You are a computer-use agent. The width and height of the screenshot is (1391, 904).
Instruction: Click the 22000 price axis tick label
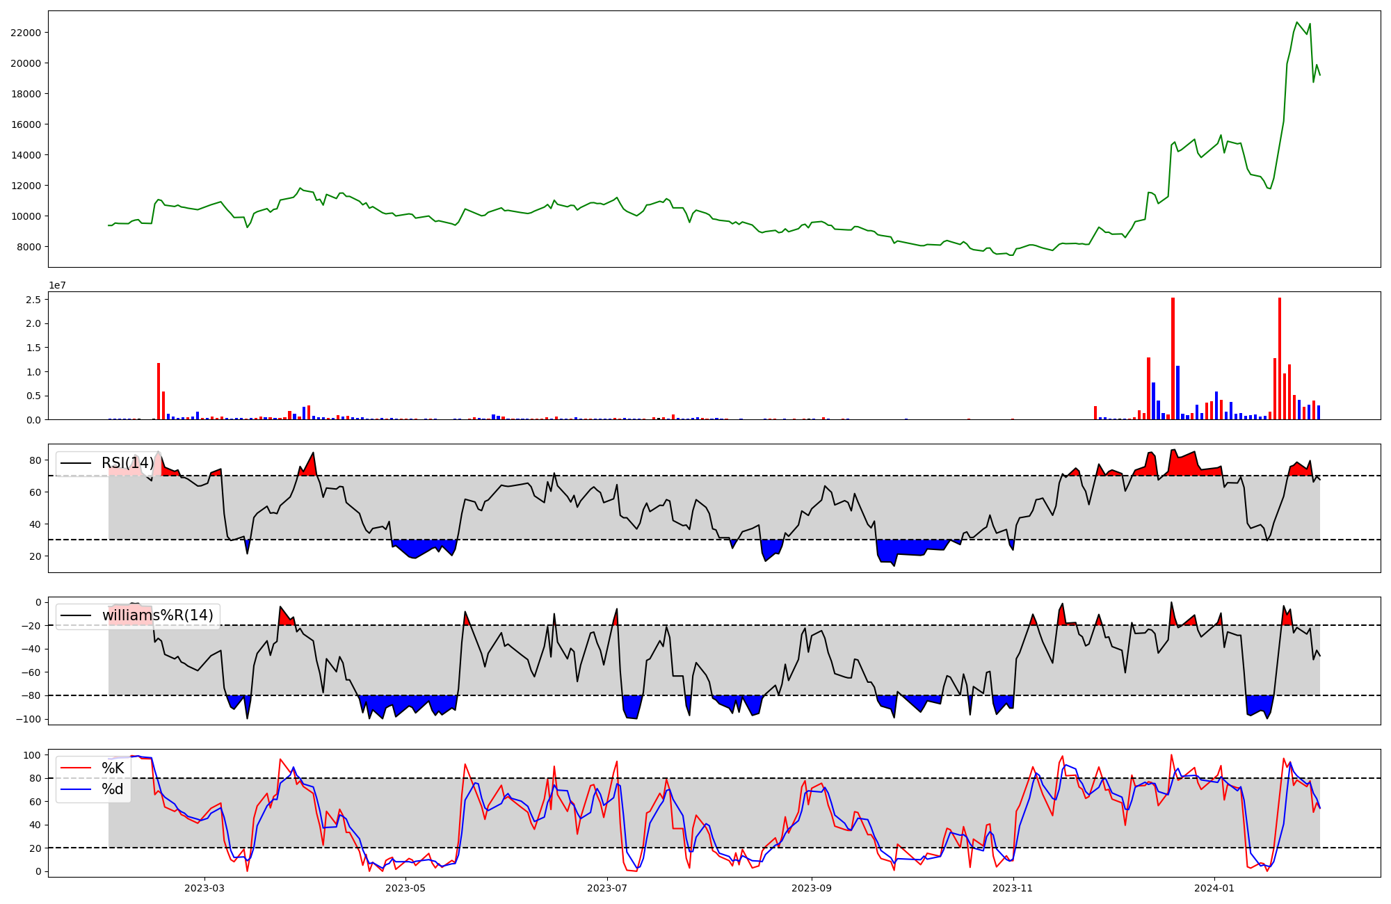coord(25,33)
